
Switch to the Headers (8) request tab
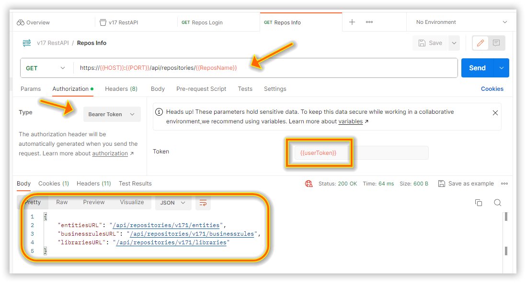121,89
